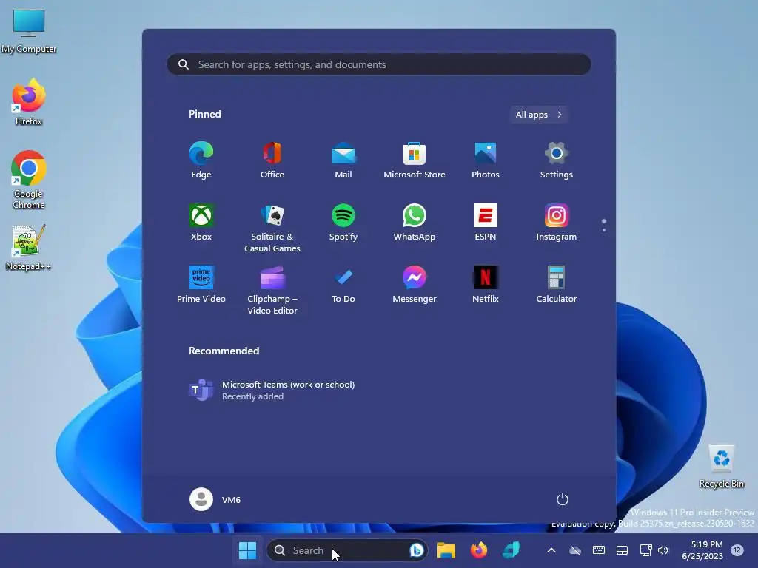Viewport: 758px width, 568px height.
Task: Show hidden system tray icons chevron
Action: pyautogui.click(x=551, y=550)
